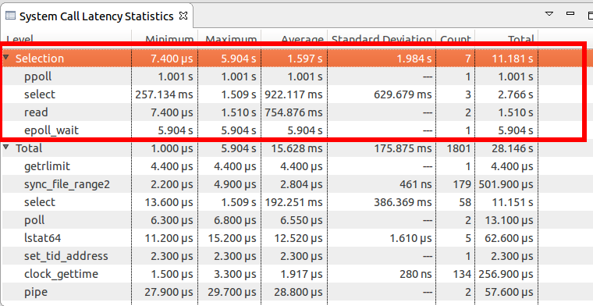Click the count value 179
593x306 pixels.
point(462,184)
